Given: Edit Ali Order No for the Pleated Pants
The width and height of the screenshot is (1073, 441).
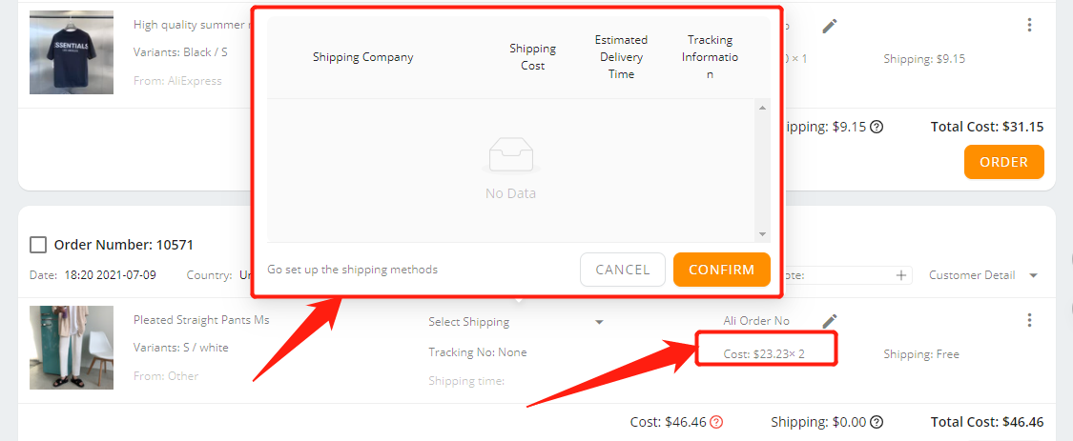Looking at the screenshot, I should click(x=830, y=321).
